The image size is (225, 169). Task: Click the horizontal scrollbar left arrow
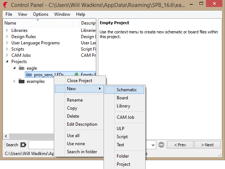pyautogui.click(x=6, y=136)
